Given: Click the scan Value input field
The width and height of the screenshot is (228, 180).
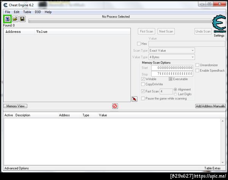Looking at the screenshot, I should (x=187, y=44).
